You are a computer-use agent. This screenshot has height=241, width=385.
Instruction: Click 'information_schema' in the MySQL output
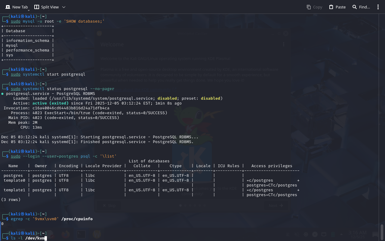pos(27,41)
